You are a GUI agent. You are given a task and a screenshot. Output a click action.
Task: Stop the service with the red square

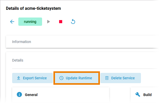[x=61, y=22]
